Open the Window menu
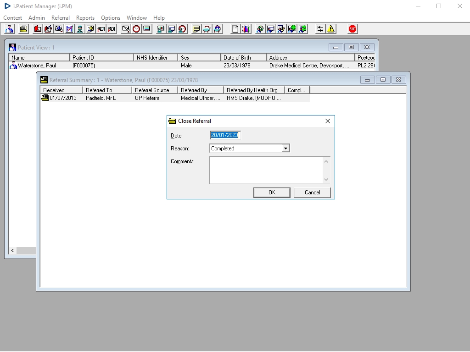This screenshot has width=470, height=352. 137,18
